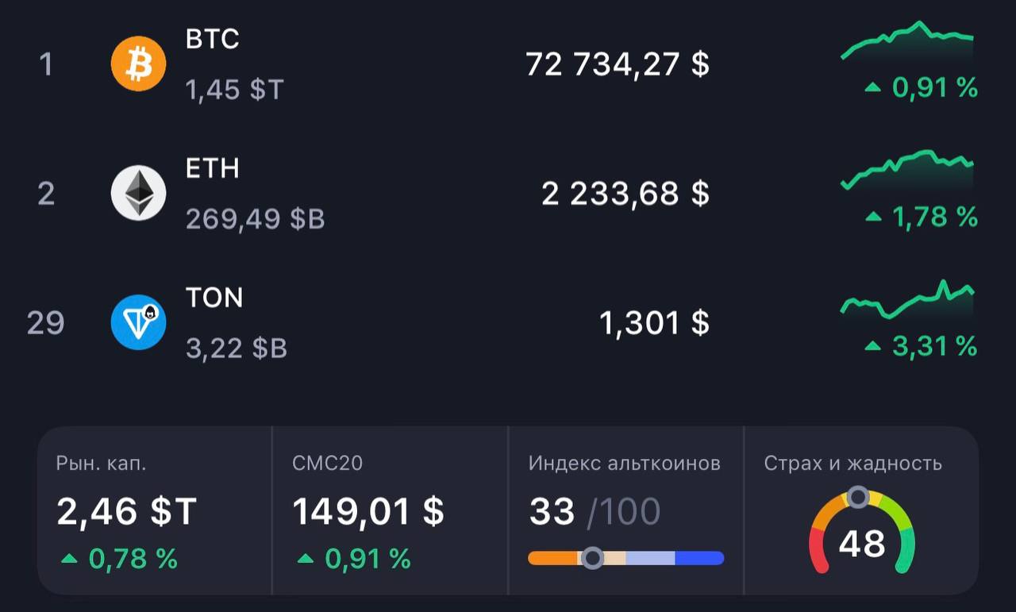
Task: Click the Fear and Greed gauge
Action: [861, 530]
